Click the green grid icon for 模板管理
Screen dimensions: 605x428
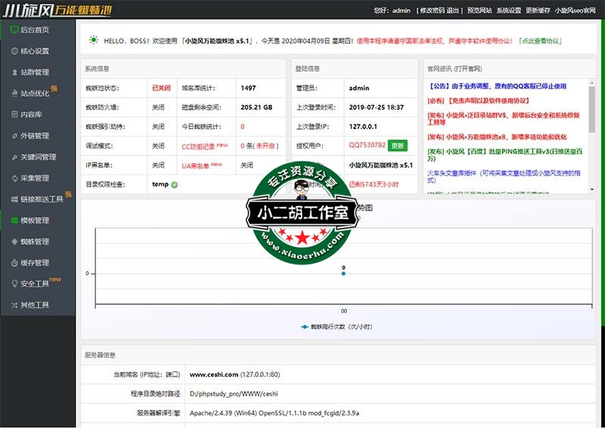(x=14, y=220)
